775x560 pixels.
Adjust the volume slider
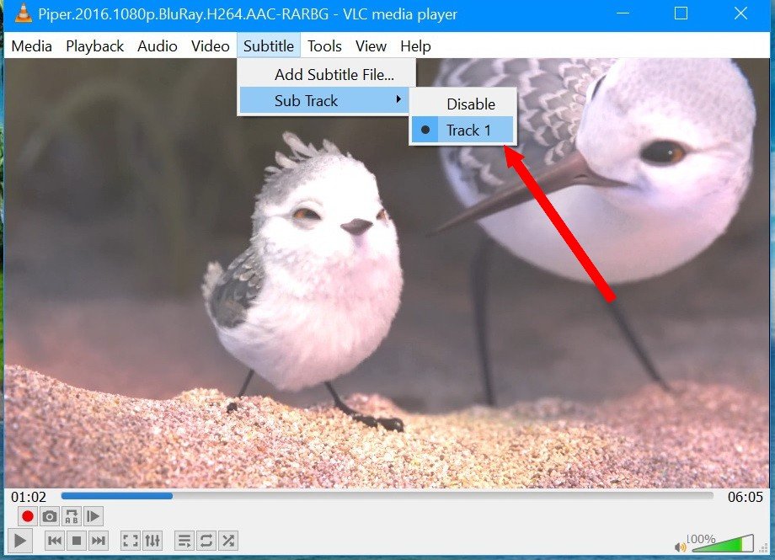pyautogui.click(x=722, y=544)
